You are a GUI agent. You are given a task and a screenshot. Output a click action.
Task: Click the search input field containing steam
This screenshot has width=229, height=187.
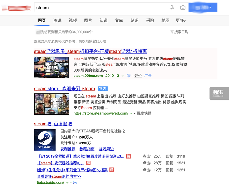(101, 8)
